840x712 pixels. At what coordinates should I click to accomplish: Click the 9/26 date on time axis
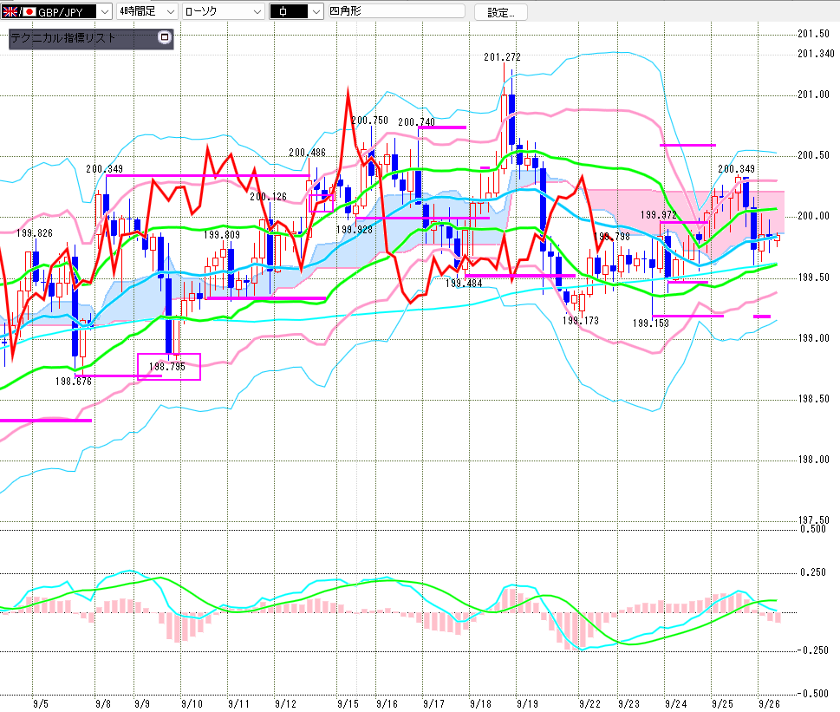point(767,703)
